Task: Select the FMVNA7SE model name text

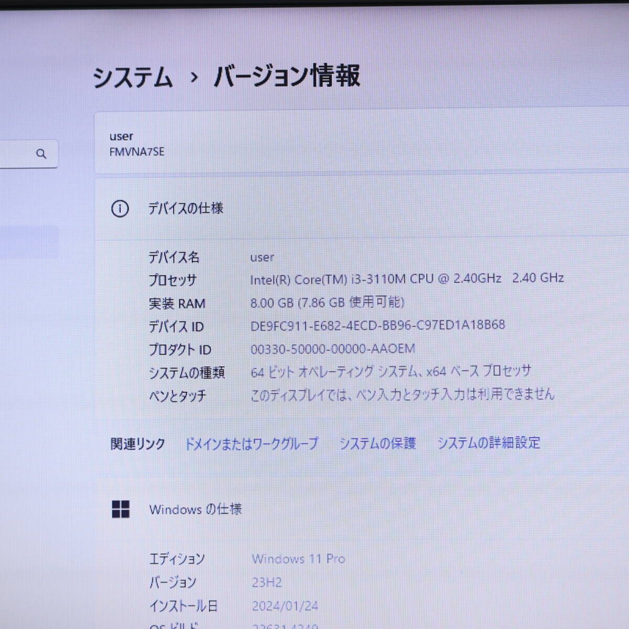Action: pyautogui.click(x=137, y=152)
